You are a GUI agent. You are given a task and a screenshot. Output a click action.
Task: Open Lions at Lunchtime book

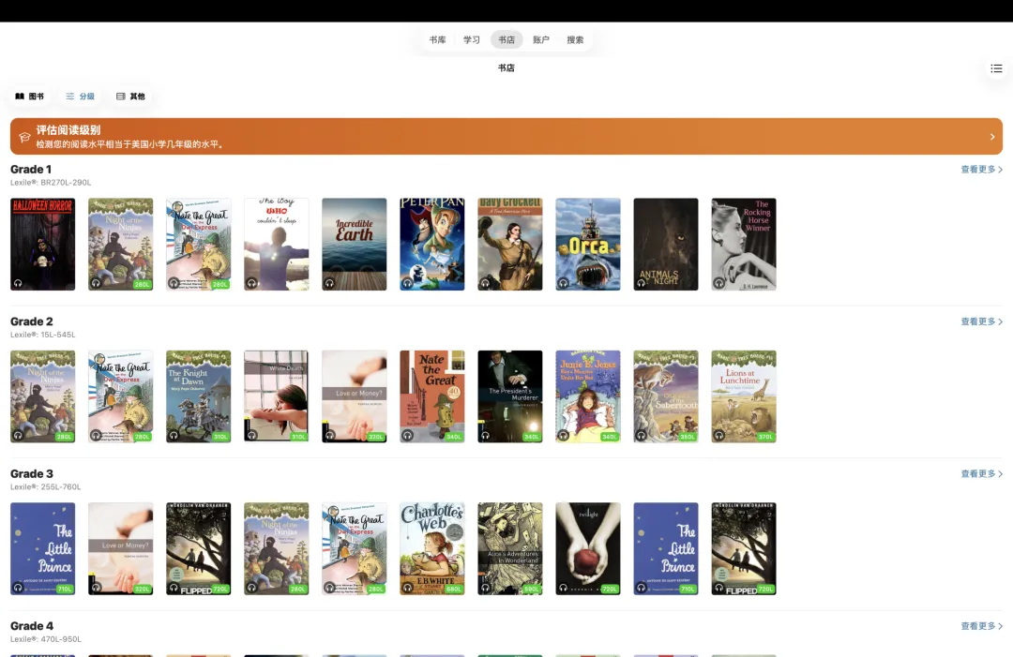[744, 396]
